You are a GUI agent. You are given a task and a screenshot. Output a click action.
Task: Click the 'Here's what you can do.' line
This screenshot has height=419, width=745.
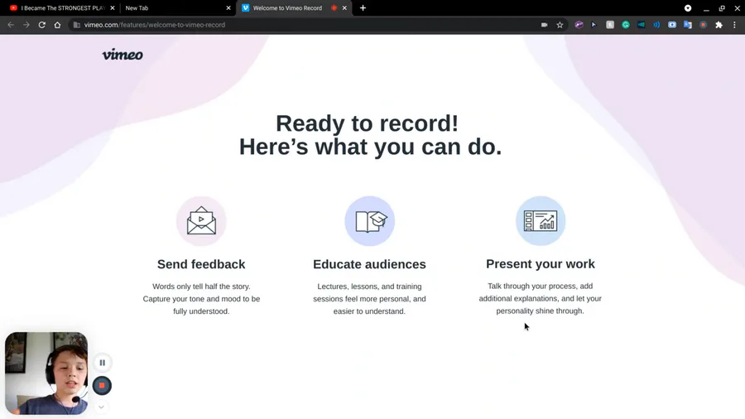click(x=370, y=147)
